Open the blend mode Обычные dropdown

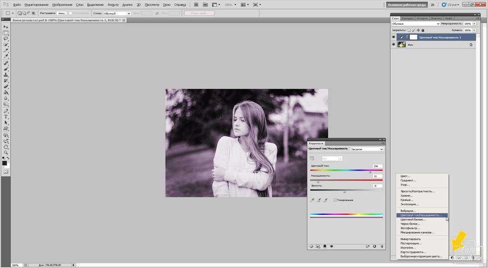(x=416, y=24)
